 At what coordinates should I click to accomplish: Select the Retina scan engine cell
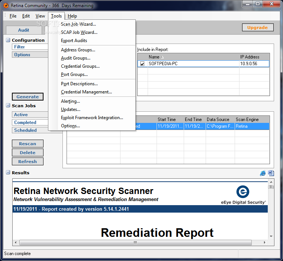[x=252, y=126]
